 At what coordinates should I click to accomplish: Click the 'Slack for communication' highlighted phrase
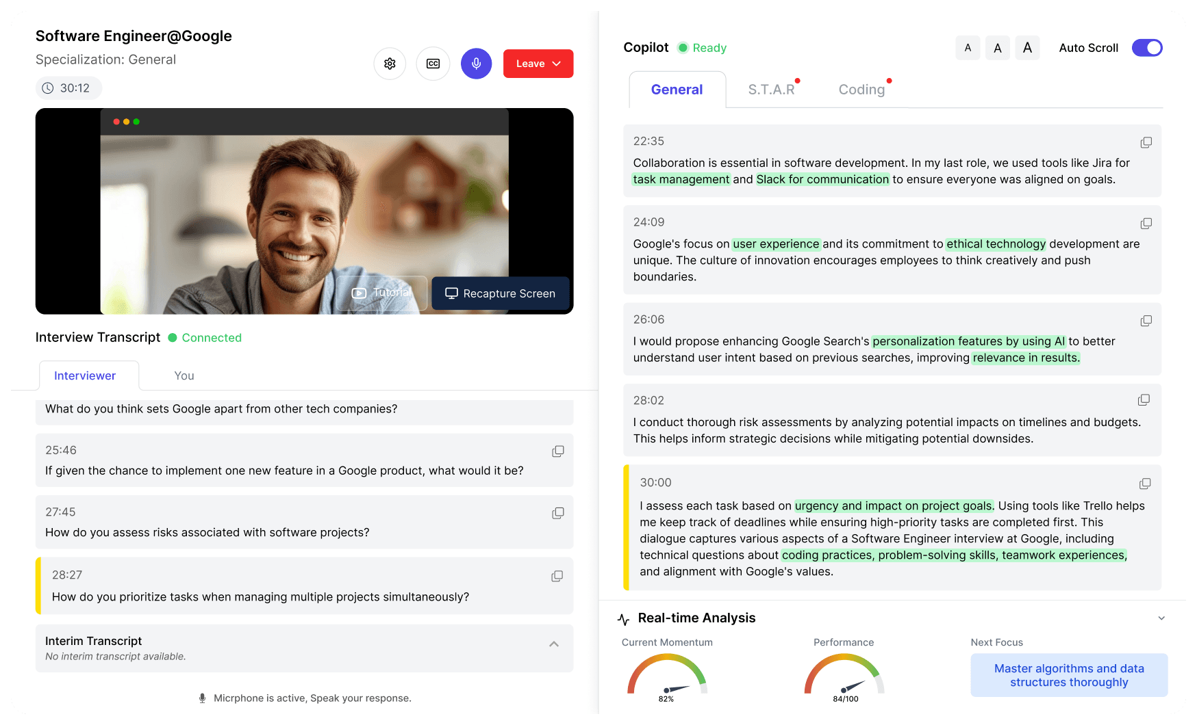pos(822,179)
